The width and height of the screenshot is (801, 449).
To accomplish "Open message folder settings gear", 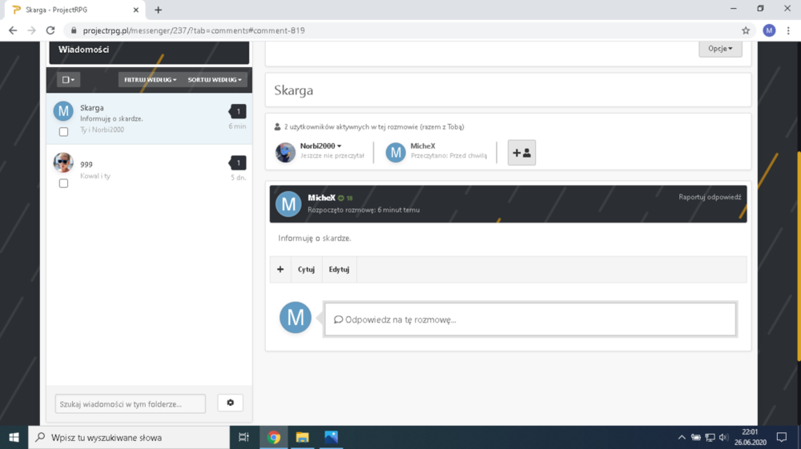I will (x=231, y=403).
